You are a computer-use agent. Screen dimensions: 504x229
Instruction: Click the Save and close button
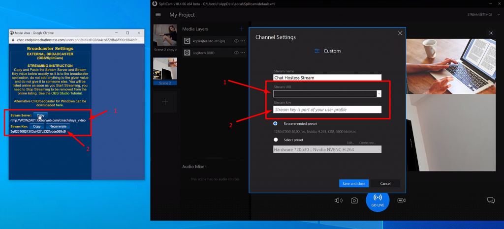click(353, 183)
